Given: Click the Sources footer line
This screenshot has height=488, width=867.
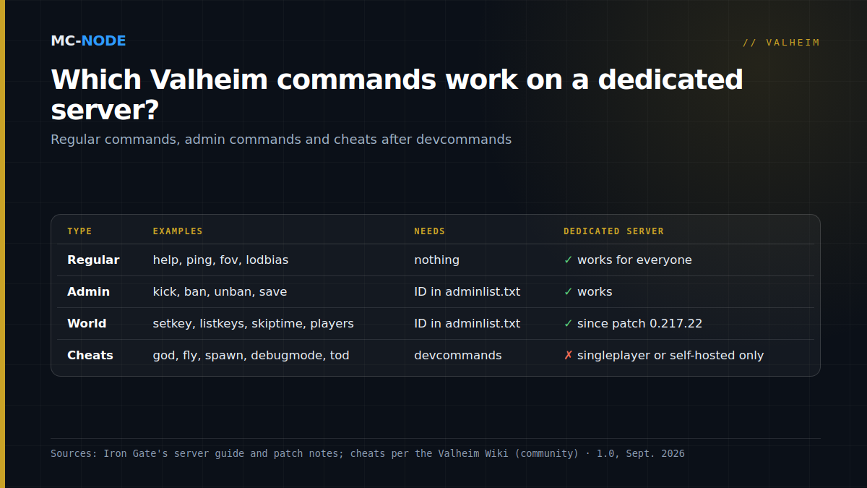Looking at the screenshot, I should 368,453.
